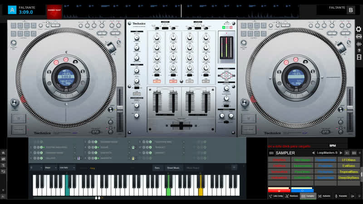Click the icon below the settings gear
The width and height of the screenshot is (363, 204).
[x=359, y=37]
